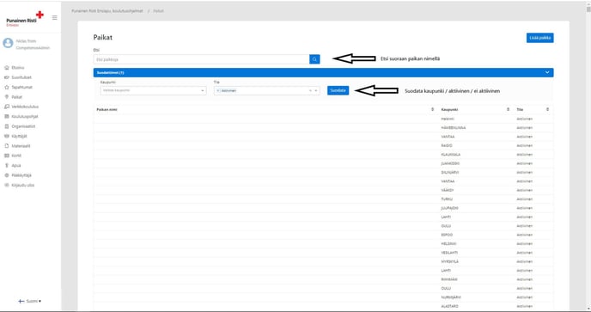Image resolution: width=591 pixels, height=312 pixels.
Task: Open Paikat location pin in sidebar
Action: (x=6, y=97)
